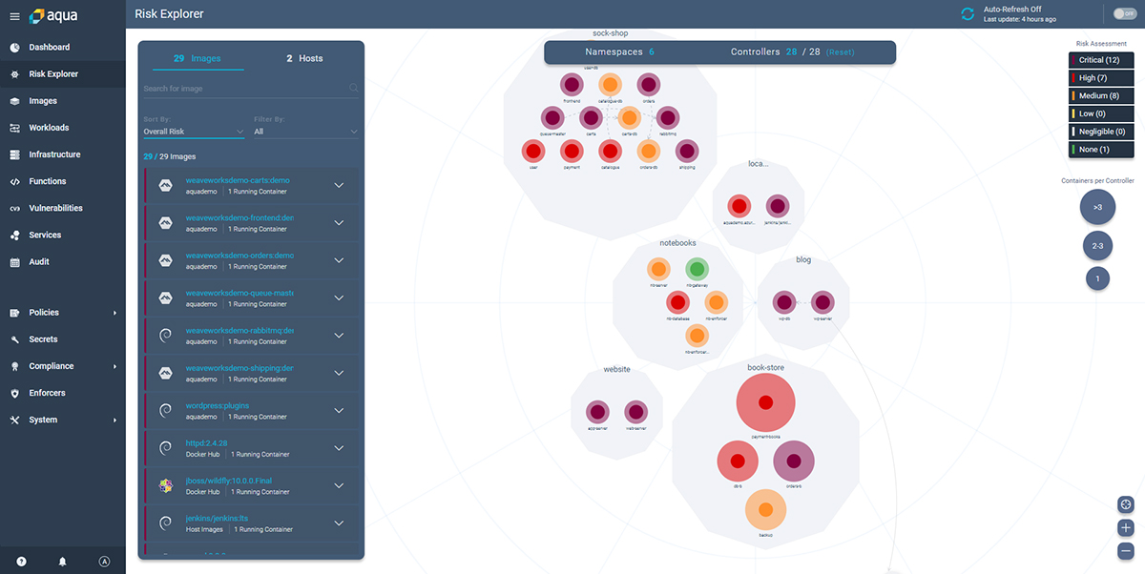Select the backup node in book-store
Image resolution: width=1145 pixels, height=574 pixels.
pyautogui.click(x=765, y=509)
